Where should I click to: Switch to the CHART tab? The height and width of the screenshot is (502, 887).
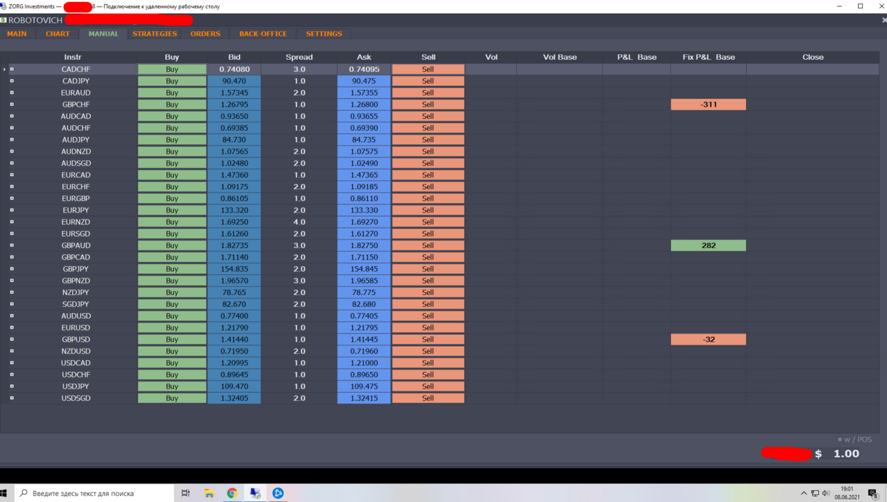coord(58,34)
